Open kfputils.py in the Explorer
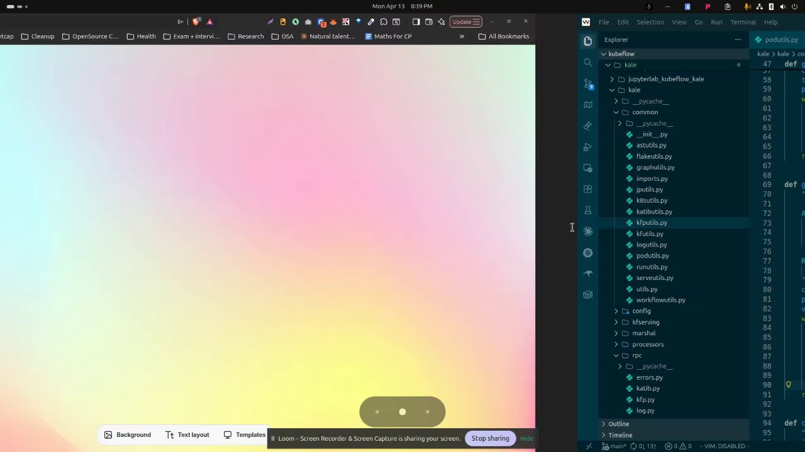 (x=674, y=223)
